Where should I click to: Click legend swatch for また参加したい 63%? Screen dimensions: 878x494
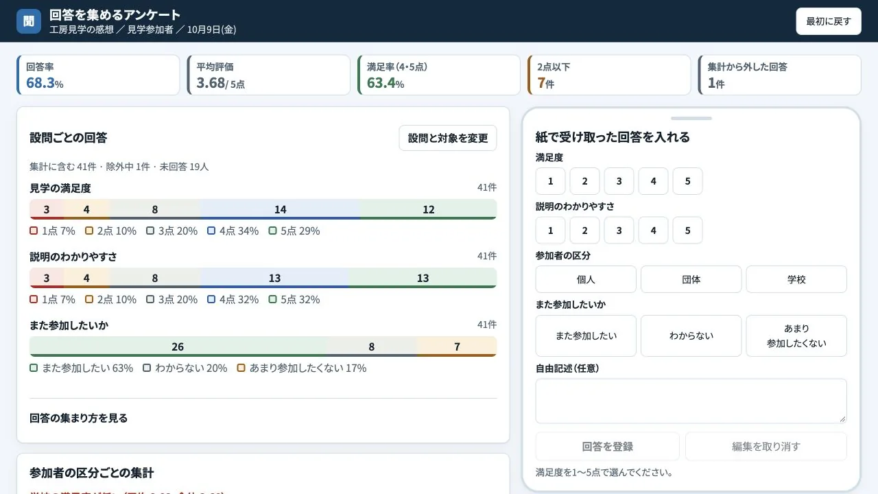click(x=34, y=368)
